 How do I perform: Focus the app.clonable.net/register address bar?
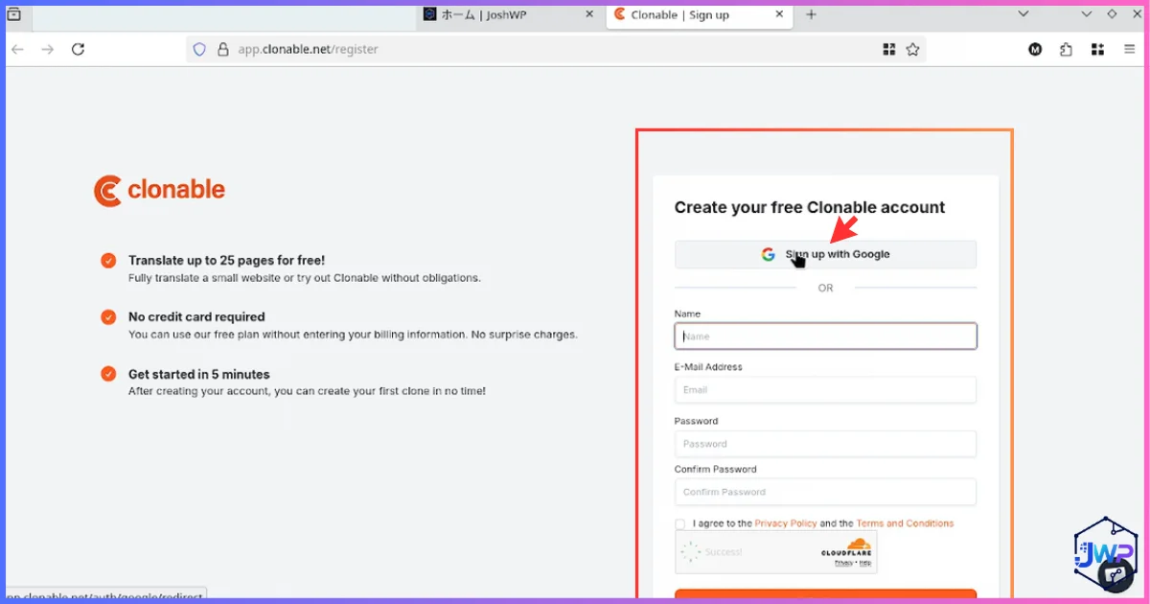tap(556, 49)
